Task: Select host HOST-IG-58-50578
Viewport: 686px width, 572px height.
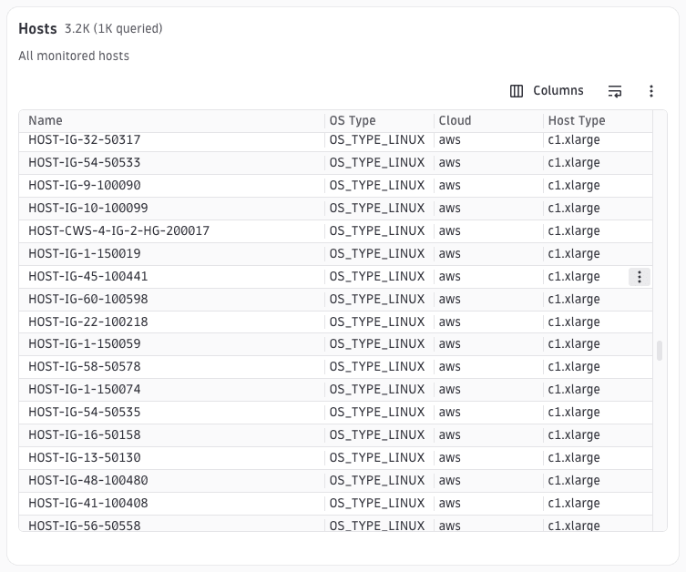Action: tap(85, 366)
